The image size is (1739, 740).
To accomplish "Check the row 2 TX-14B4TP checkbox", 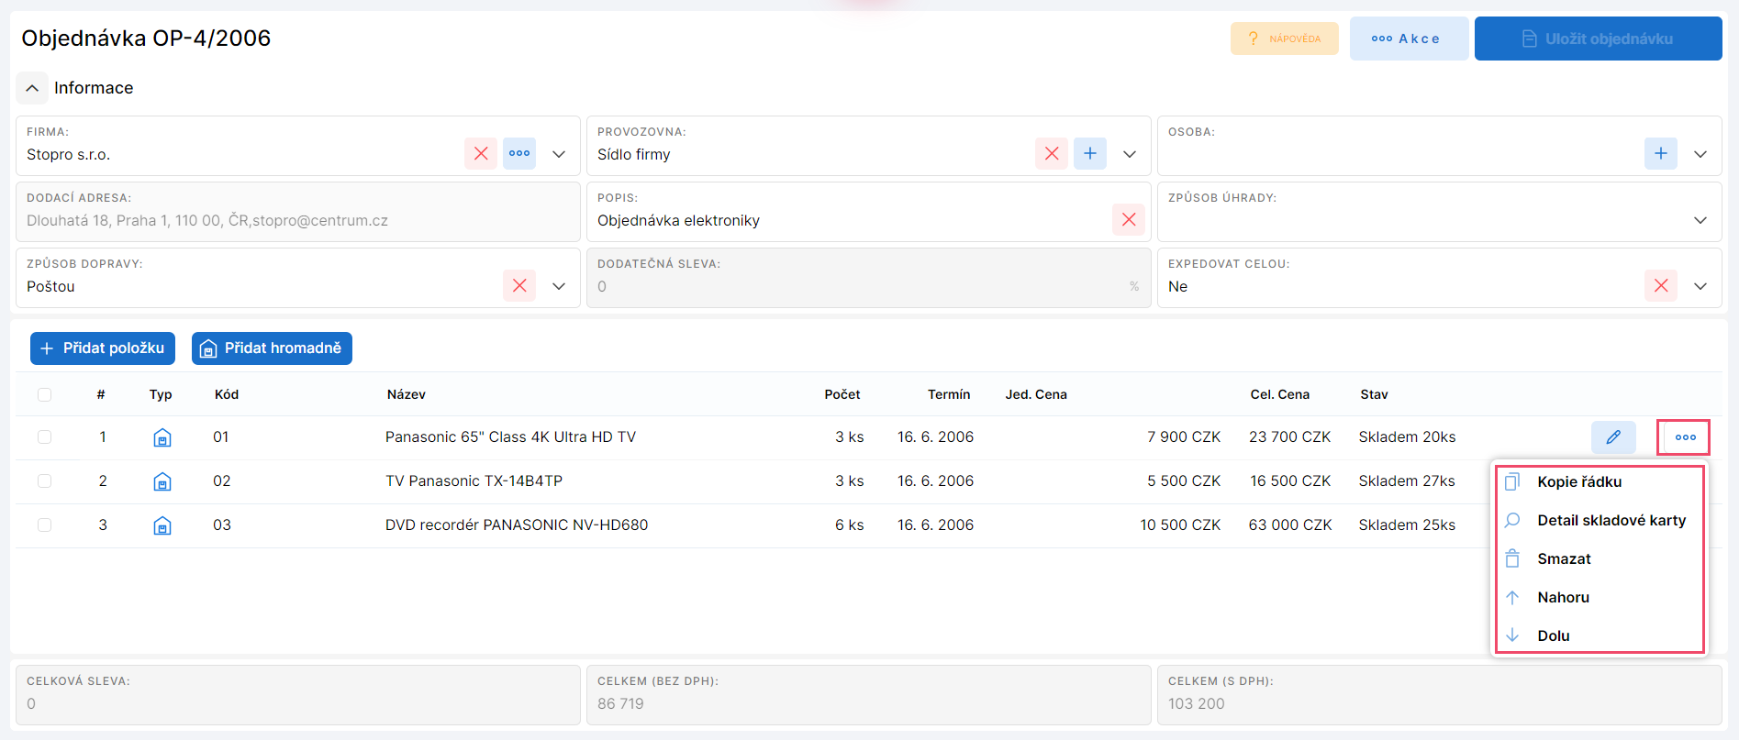I will pyautogui.click(x=44, y=481).
